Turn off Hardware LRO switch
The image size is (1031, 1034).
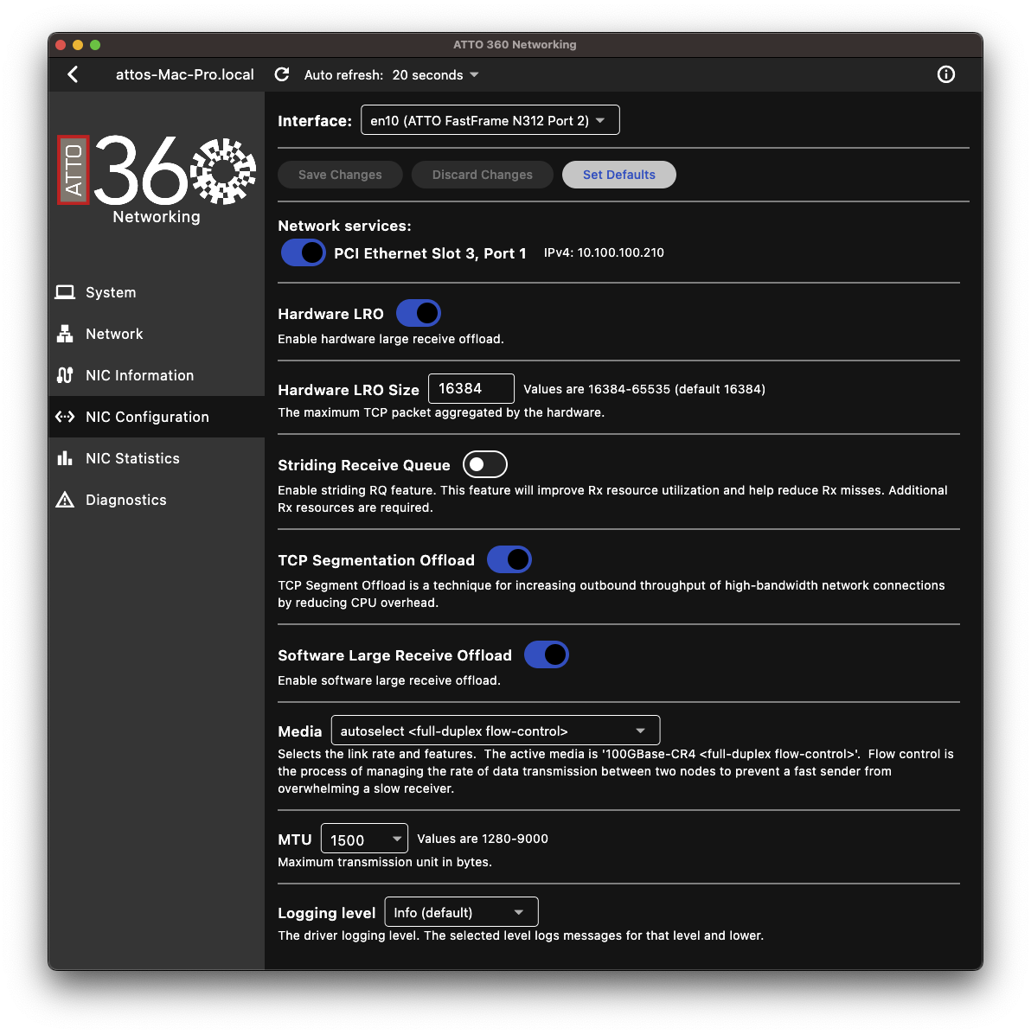coord(419,313)
